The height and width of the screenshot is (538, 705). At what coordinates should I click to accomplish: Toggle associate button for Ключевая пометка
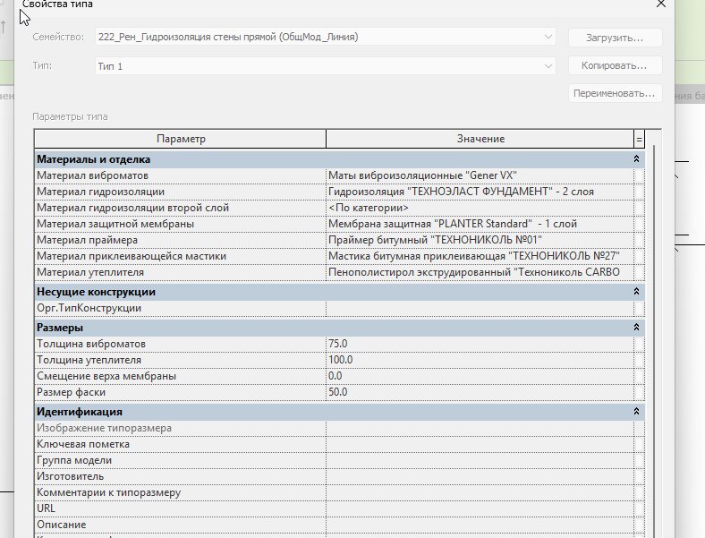639,444
